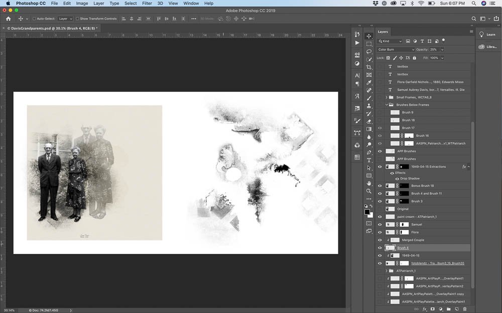Open the Window menu

coord(191,3)
